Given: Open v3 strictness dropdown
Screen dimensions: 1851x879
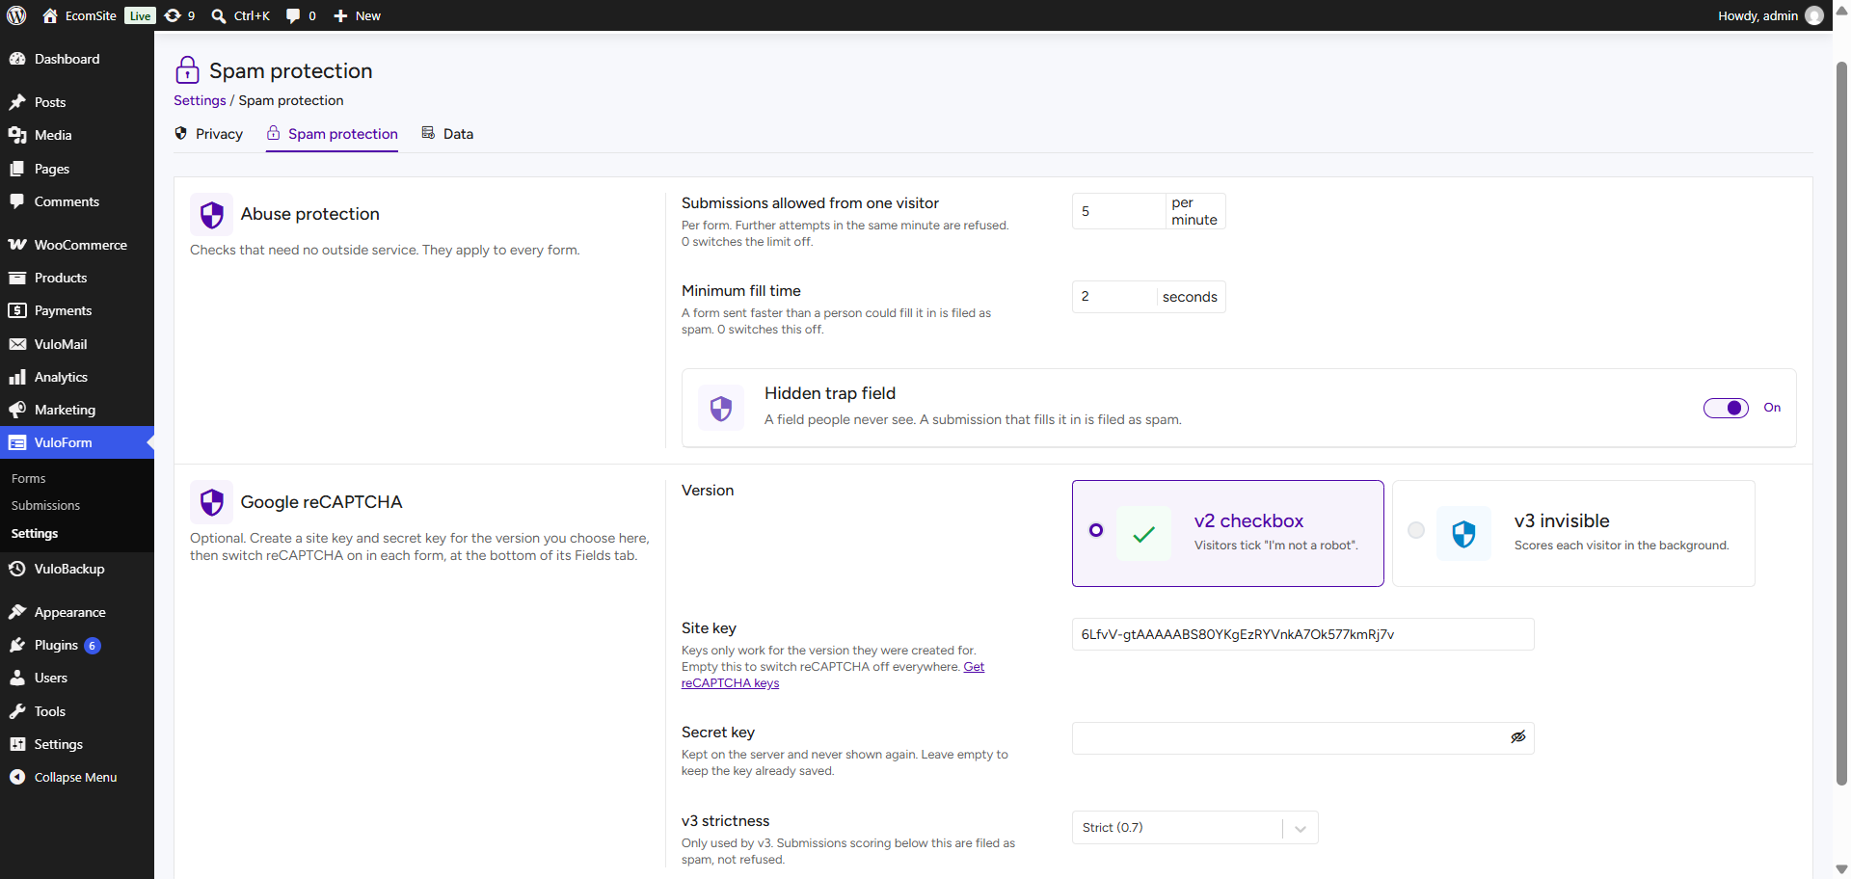Looking at the screenshot, I should coord(1194,828).
